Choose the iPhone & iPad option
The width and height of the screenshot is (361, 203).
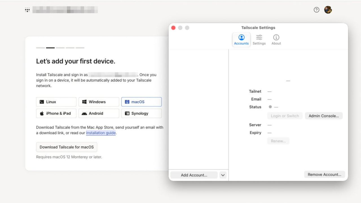(x=56, y=113)
